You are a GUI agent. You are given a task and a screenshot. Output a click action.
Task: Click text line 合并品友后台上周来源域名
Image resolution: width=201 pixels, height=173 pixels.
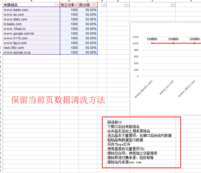click(129, 131)
